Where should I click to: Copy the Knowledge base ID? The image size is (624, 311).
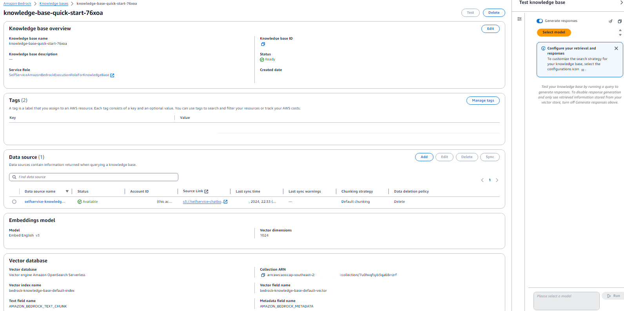pos(263,44)
